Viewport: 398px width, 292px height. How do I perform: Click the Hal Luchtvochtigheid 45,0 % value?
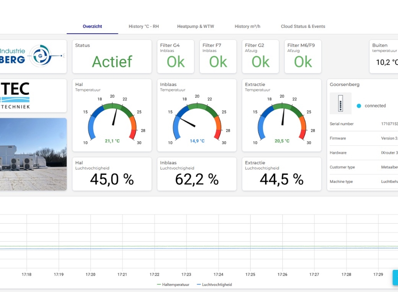[x=112, y=179]
